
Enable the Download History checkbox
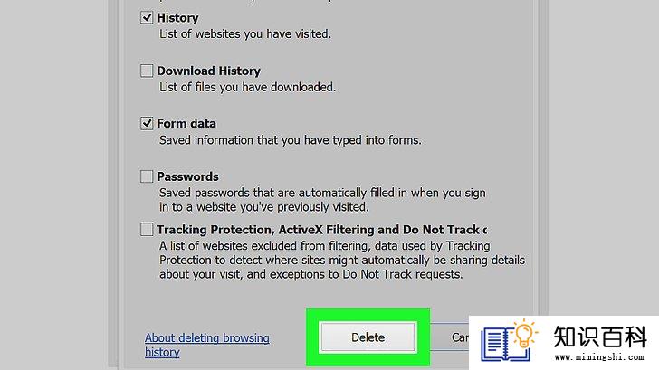pyautogui.click(x=147, y=71)
